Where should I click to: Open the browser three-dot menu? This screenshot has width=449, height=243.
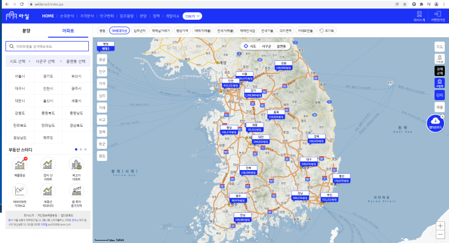[x=444, y=4]
